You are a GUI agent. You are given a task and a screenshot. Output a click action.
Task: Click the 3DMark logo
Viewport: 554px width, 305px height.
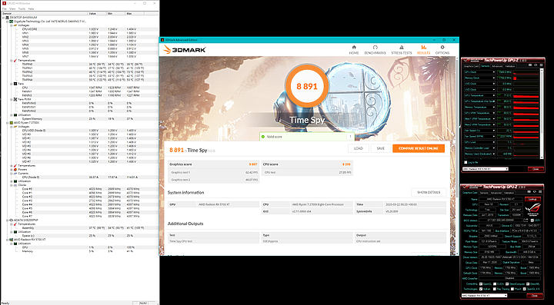185,50
